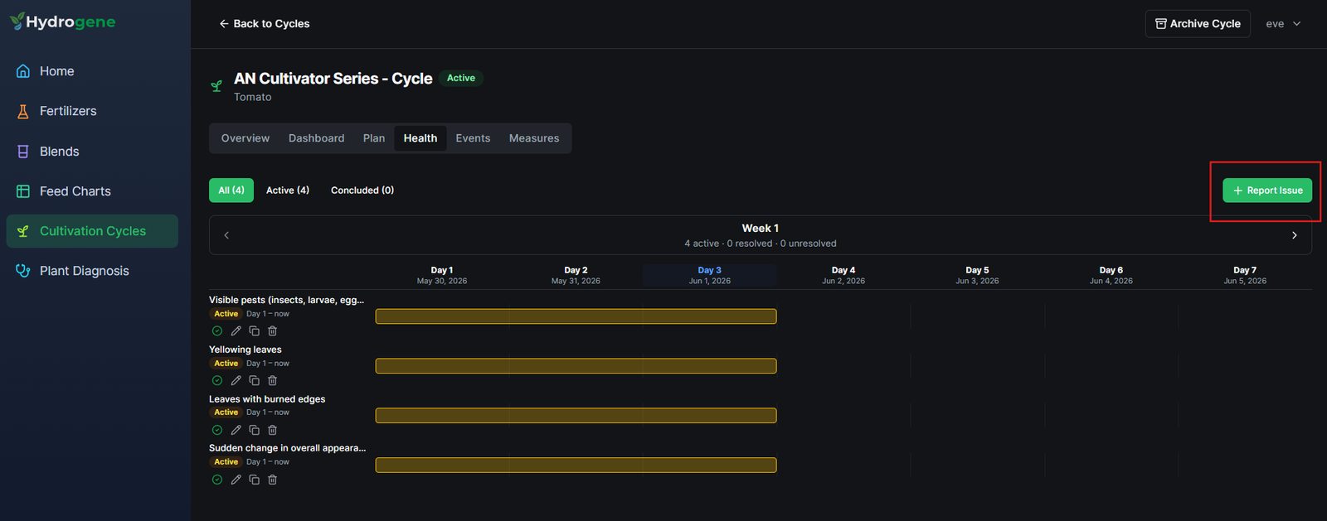Click the 'Visible pests (insects, larvae' title
Image resolution: width=1327 pixels, height=521 pixels.
(x=286, y=300)
